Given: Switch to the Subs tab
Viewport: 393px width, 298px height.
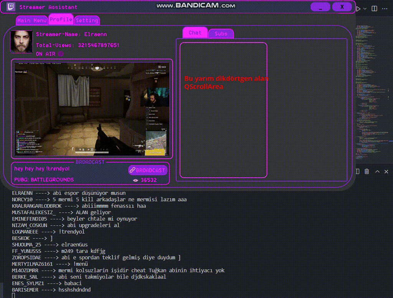Looking at the screenshot, I should 221,34.
